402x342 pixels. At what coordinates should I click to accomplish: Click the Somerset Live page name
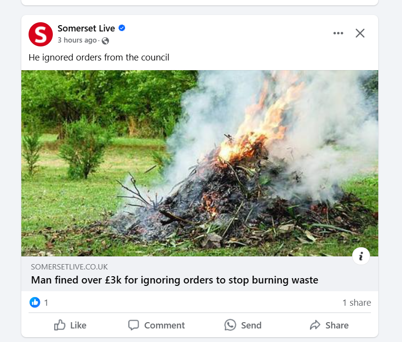coord(86,28)
